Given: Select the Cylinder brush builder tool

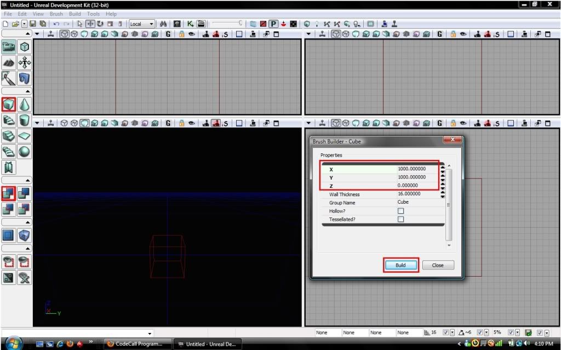Looking at the screenshot, I should (x=24, y=121).
